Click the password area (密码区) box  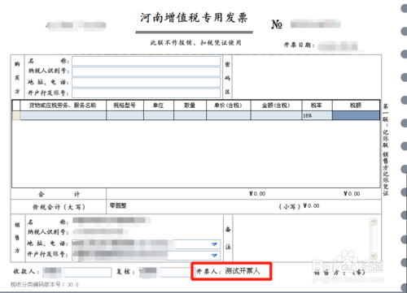click(x=307, y=77)
